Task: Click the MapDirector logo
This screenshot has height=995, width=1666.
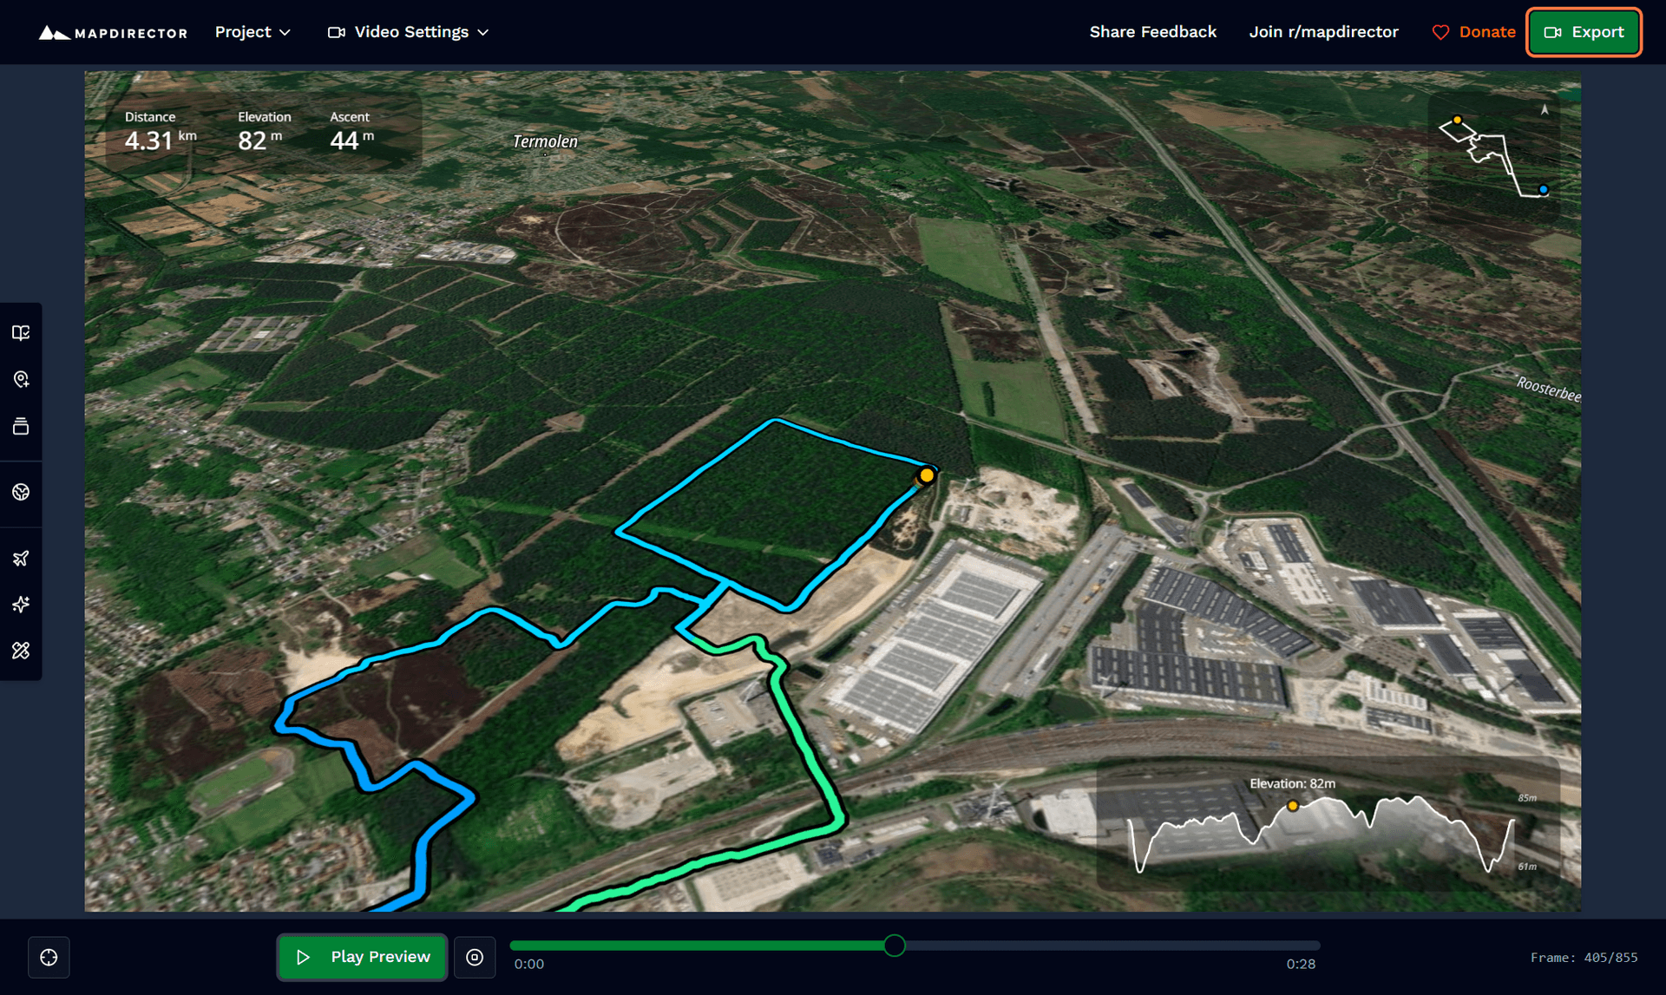Action: tap(112, 32)
